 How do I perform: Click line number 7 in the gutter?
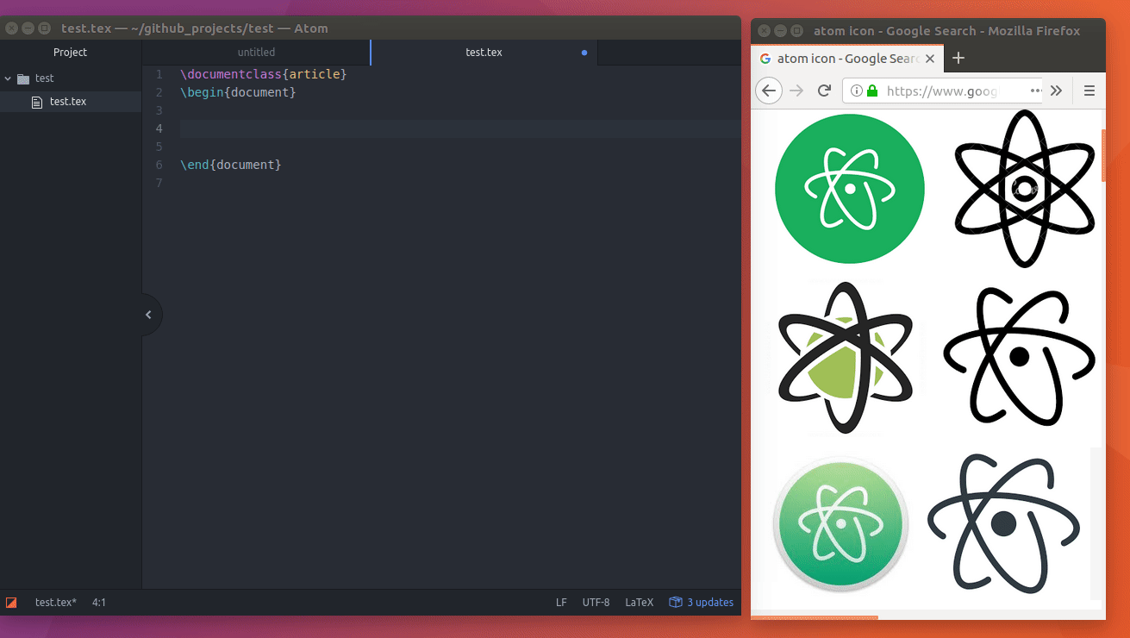pyautogui.click(x=159, y=183)
